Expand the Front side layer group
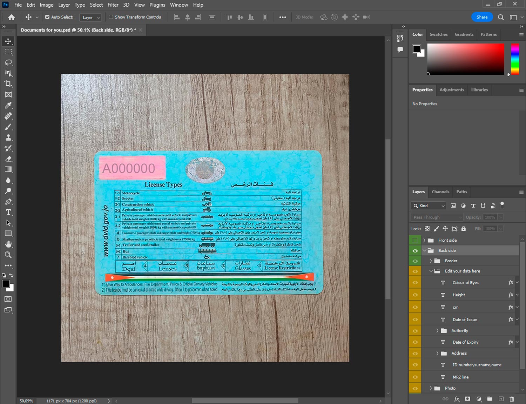This screenshot has height=404, width=526. pos(424,240)
